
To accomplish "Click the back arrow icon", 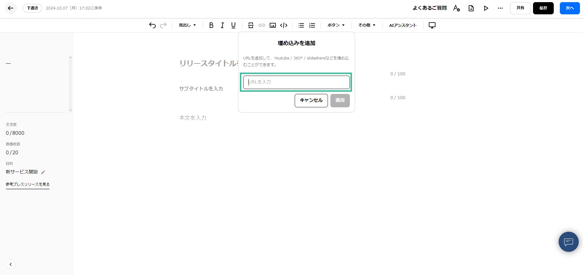I will tap(11, 8).
